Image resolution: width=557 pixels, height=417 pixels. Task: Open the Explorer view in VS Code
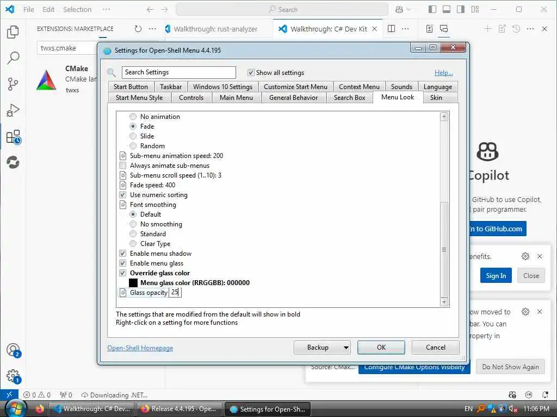[13, 32]
